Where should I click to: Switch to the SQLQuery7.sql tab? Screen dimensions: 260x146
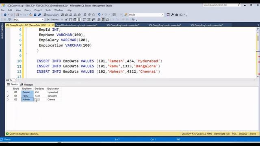pos(165,25)
